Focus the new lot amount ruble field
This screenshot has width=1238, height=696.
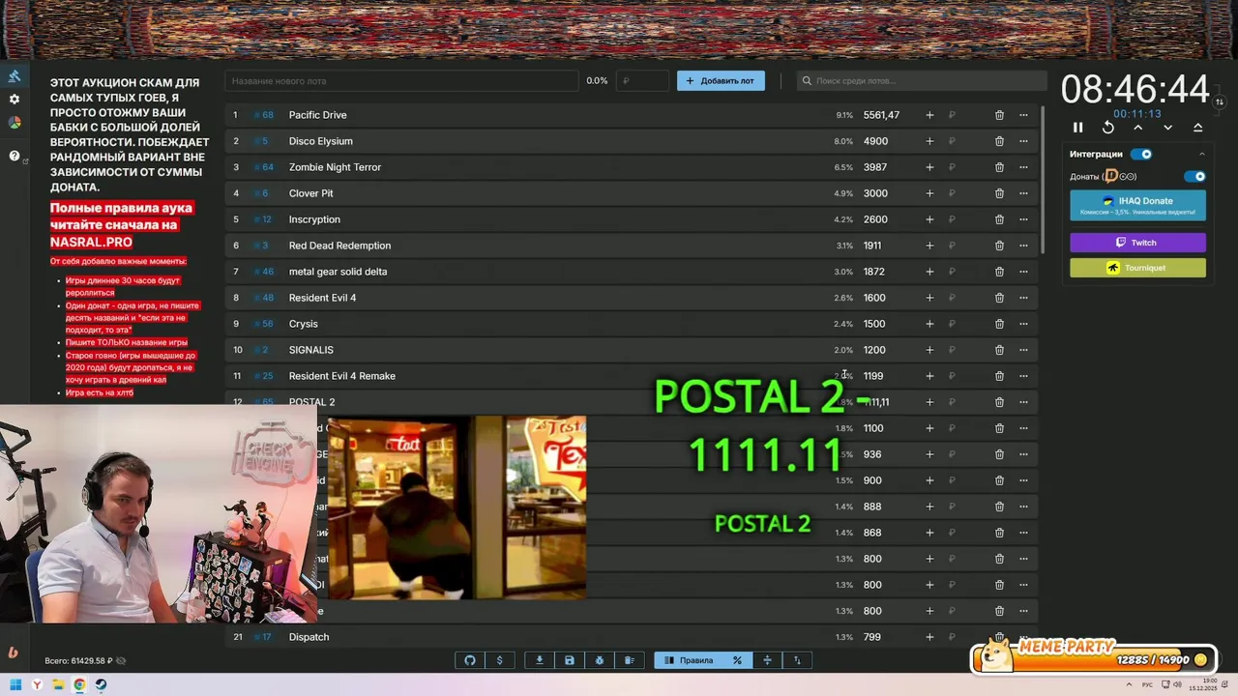pyautogui.click(x=643, y=81)
